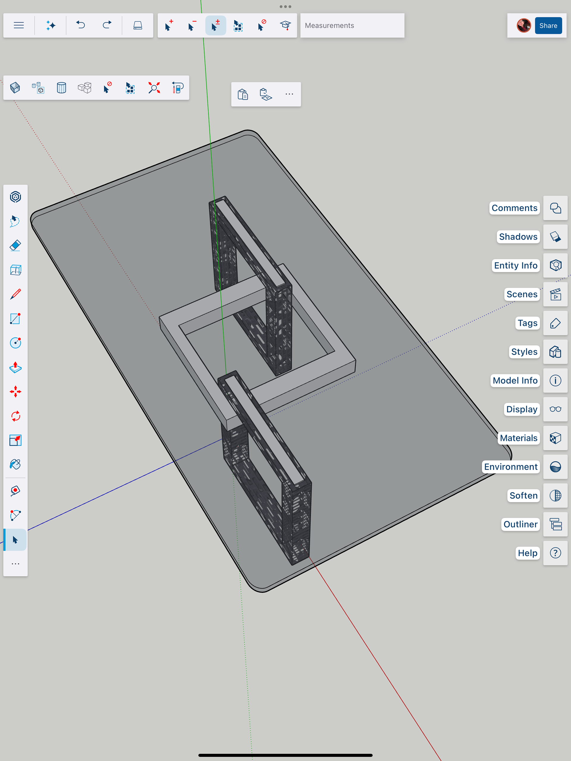
Task: Click the Measurements input field
Action: [352, 26]
